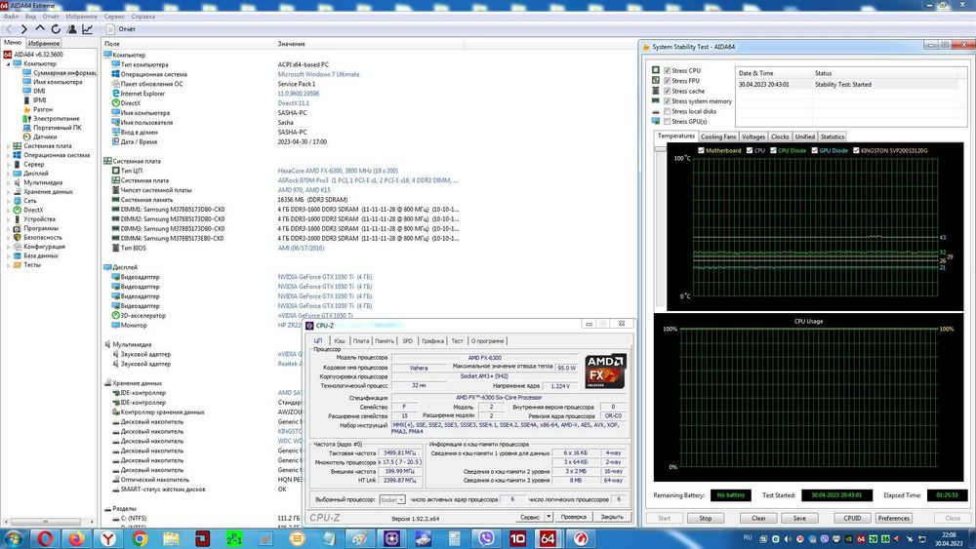This screenshot has width=976, height=549.
Task: Open Opera browser from the taskbar
Action: tap(44, 538)
